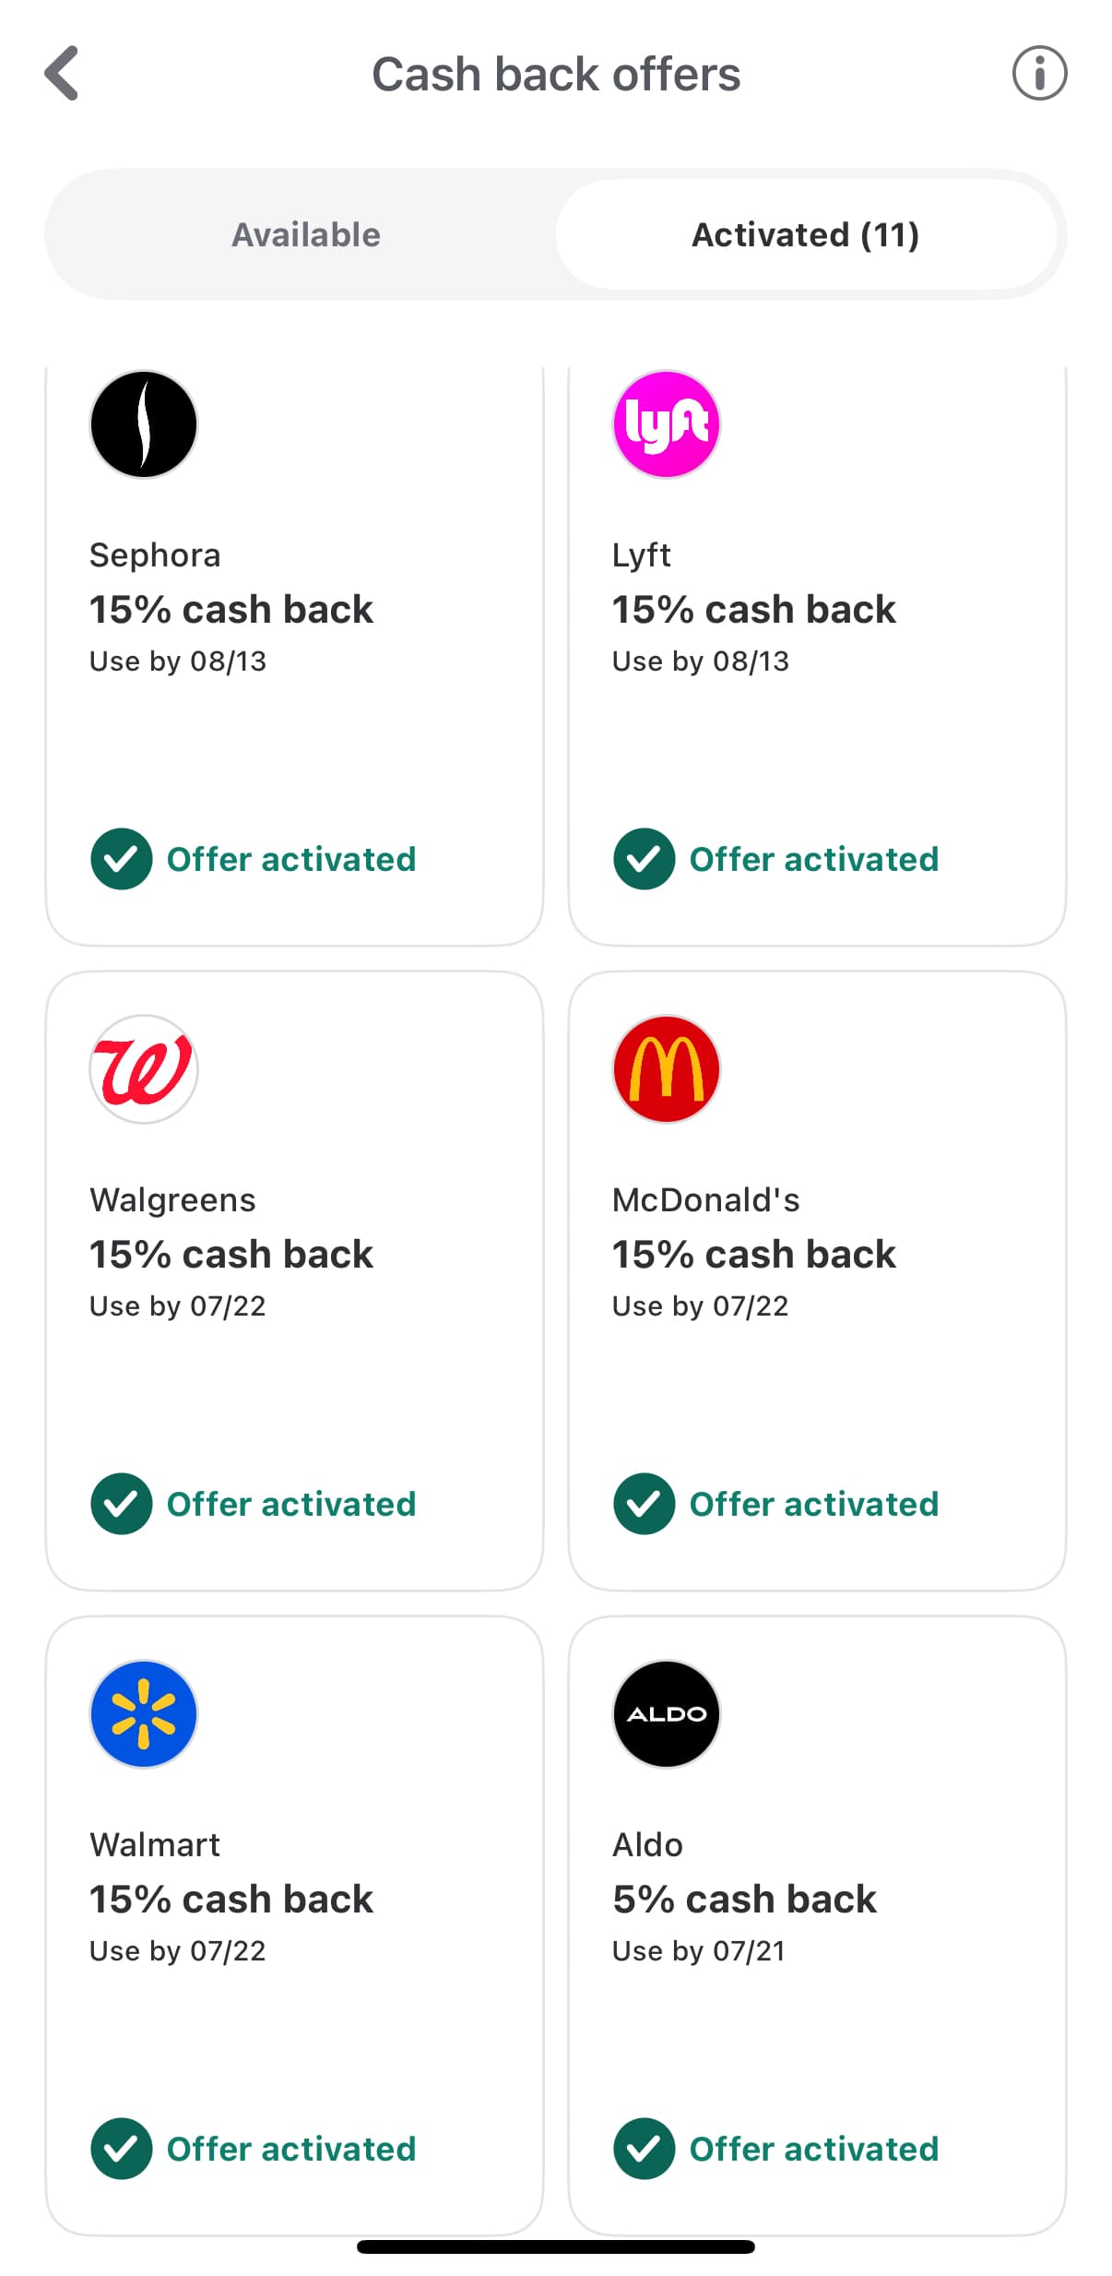The width and height of the screenshot is (1112, 2276).
Task: Tap the McDonald's golden arches logo
Action: coord(666,1069)
